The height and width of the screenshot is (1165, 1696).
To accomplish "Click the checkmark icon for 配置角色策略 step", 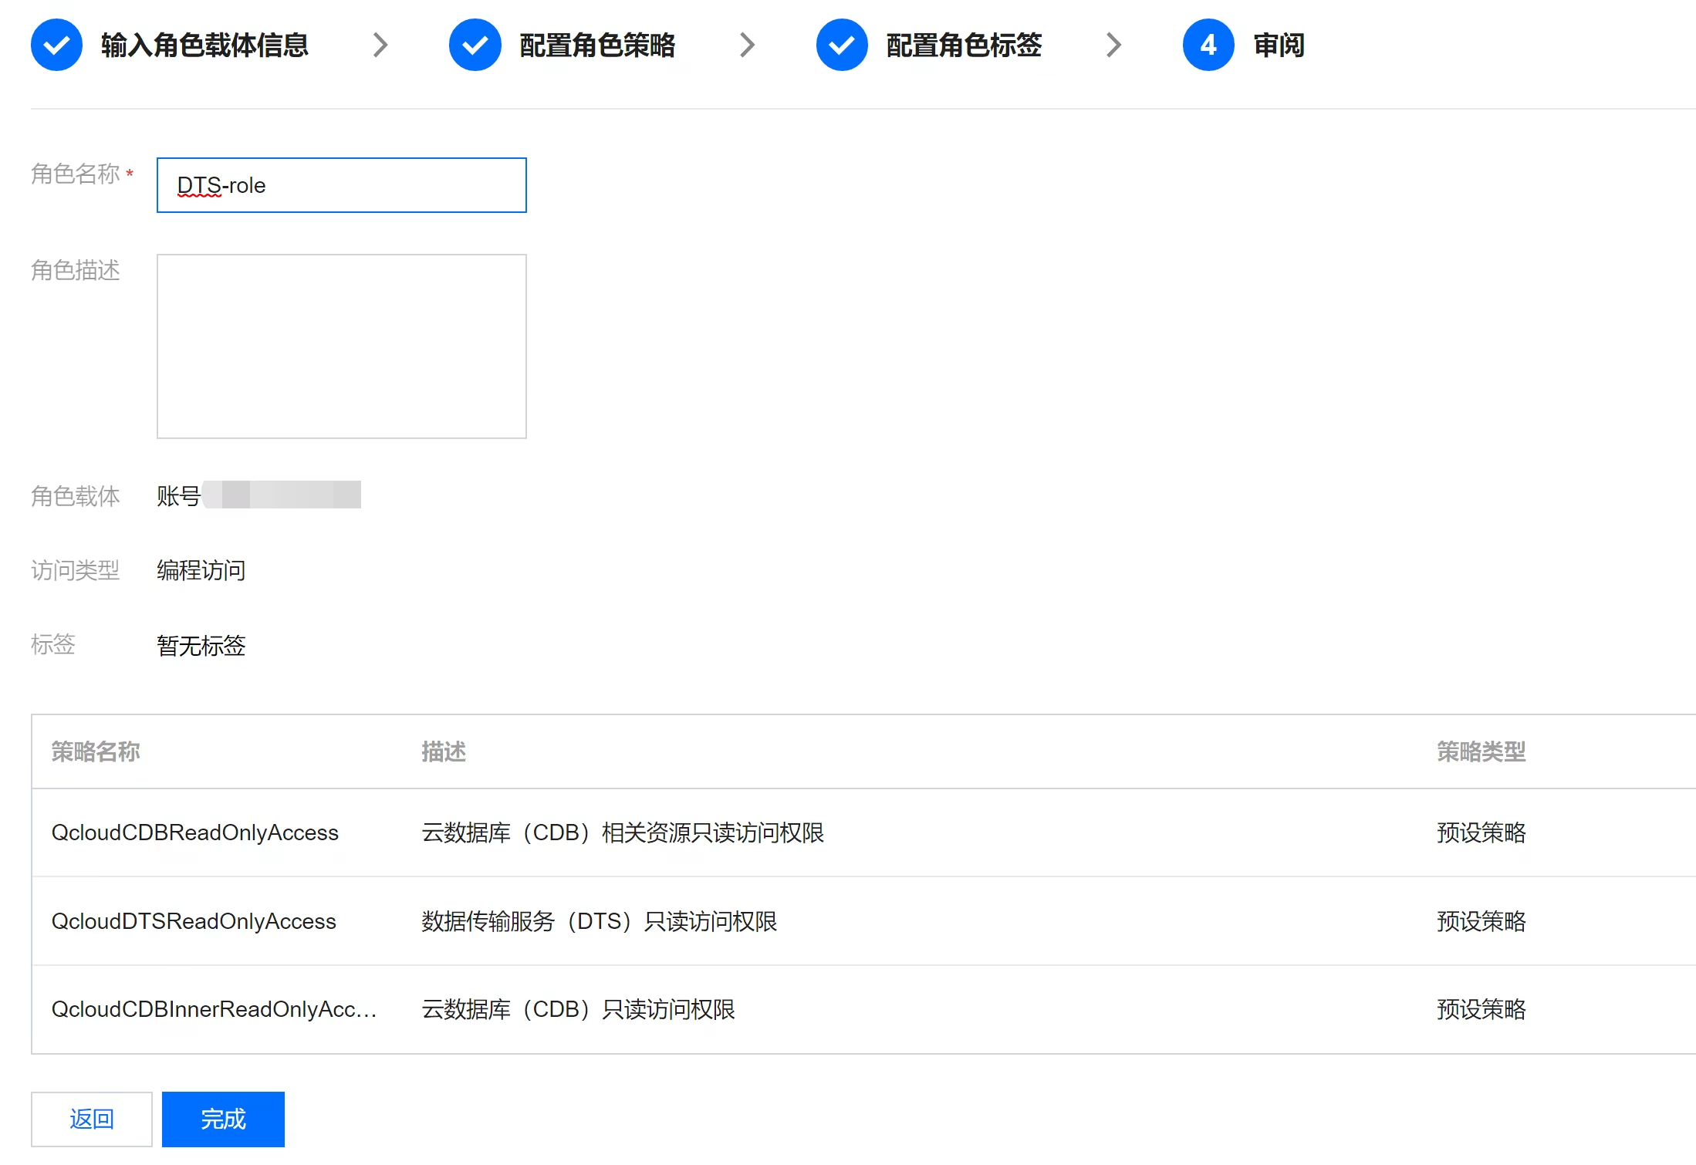I will (475, 45).
